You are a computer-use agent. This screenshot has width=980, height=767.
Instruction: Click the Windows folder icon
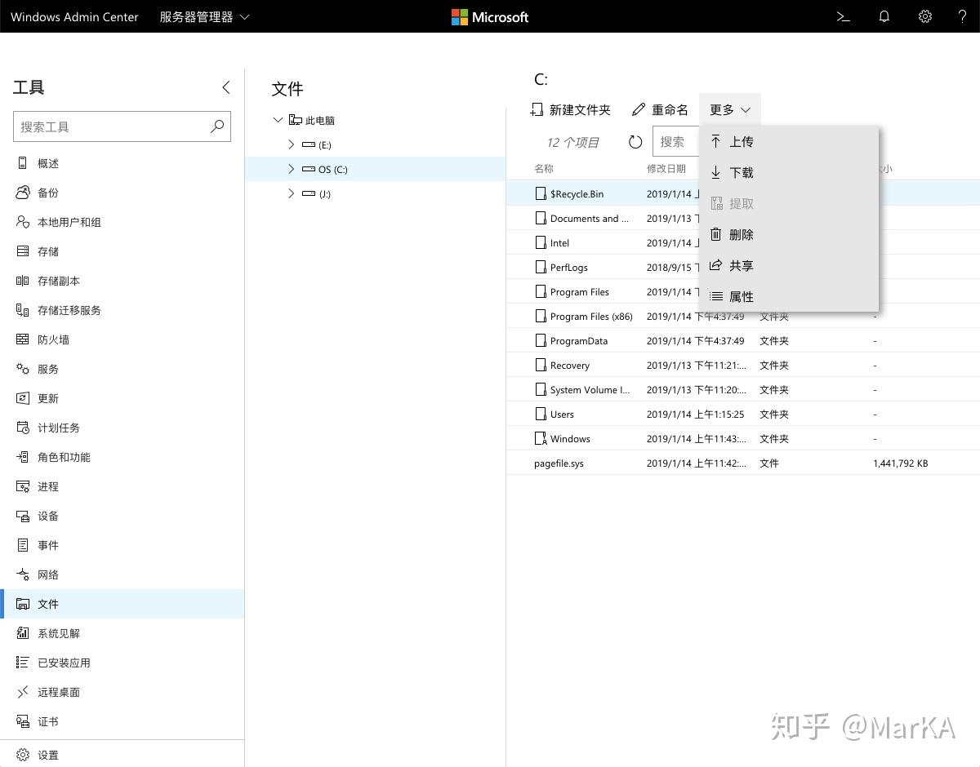(540, 439)
